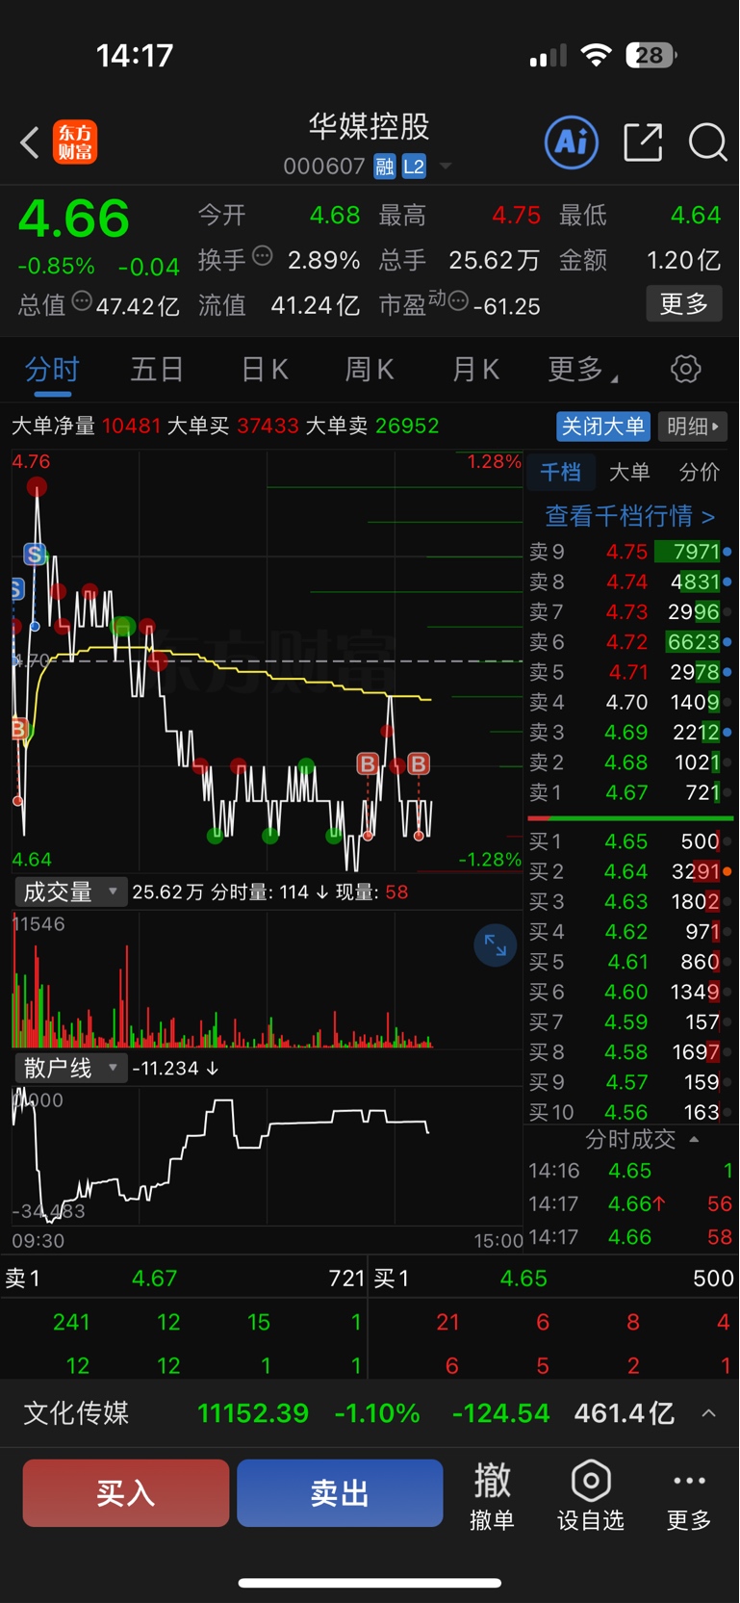Viewport: 740px width, 1603px height.
Task: Switch to 日K tab
Action: [265, 369]
